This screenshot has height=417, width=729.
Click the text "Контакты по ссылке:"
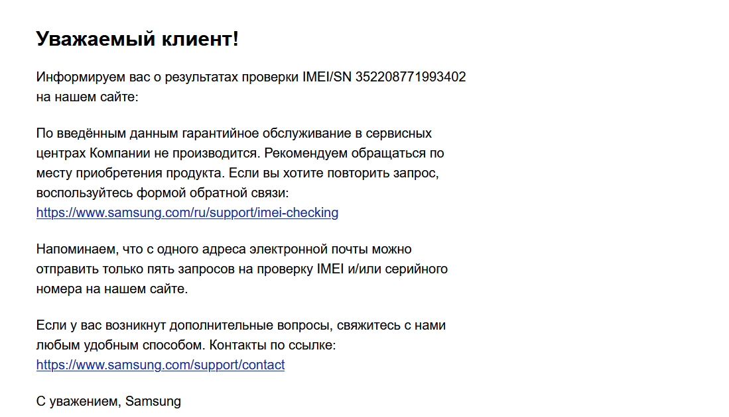tap(273, 345)
